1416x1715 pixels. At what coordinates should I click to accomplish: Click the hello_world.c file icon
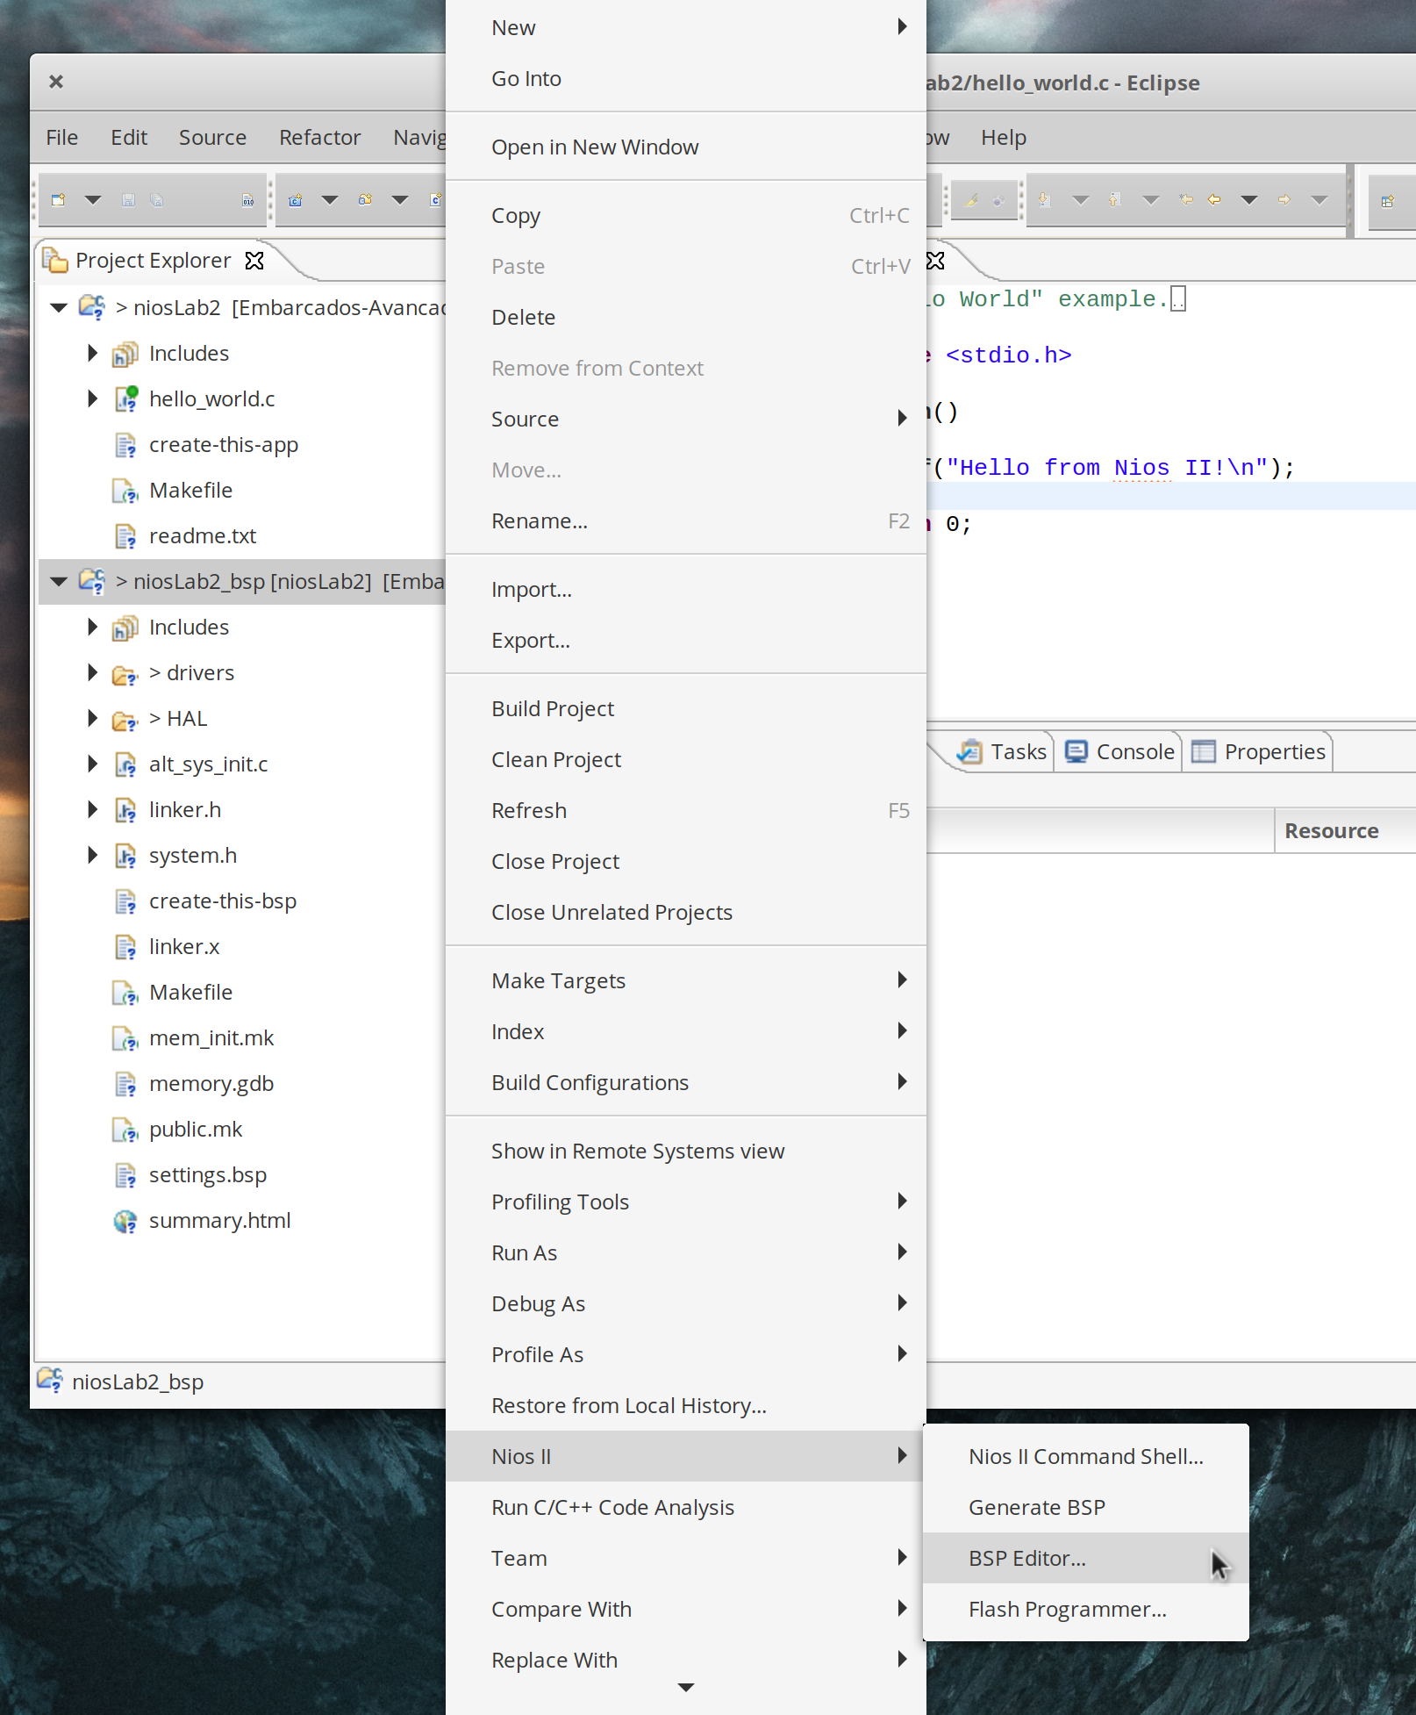point(125,399)
